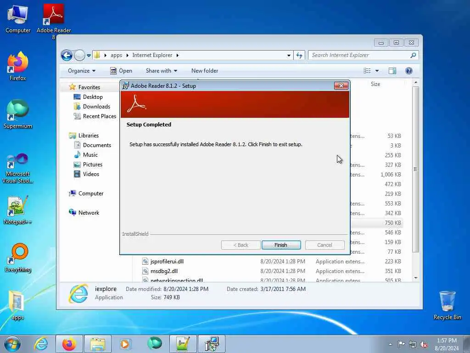Image resolution: width=470 pixels, height=353 pixels.
Task: Click the search magnifier in the Explorer window
Action: click(413, 55)
